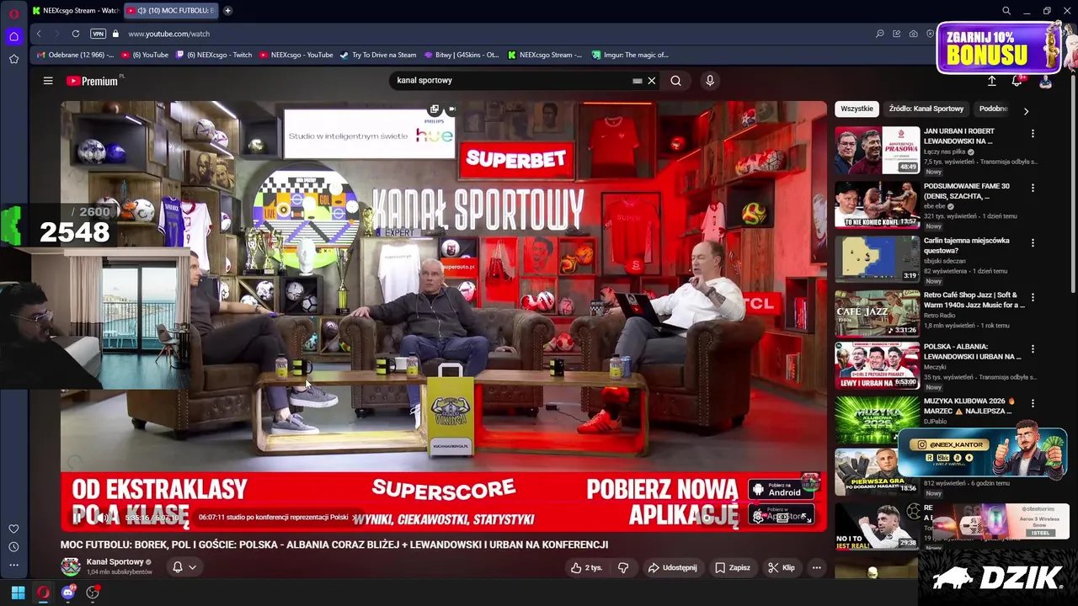
Task: Save video with Zapisz button
Action: (732, 568)
